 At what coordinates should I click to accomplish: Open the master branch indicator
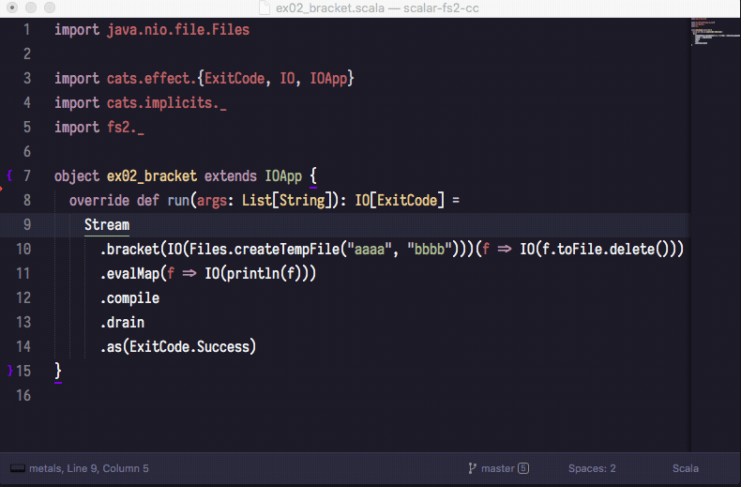click(497, 468)
